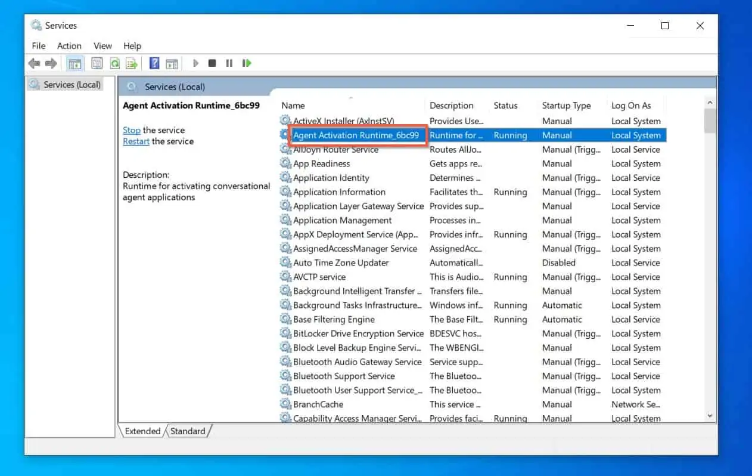Viewport: 752px width, 476px height.
Task: Switch to the Extended tab
Action: click(142, 431)
